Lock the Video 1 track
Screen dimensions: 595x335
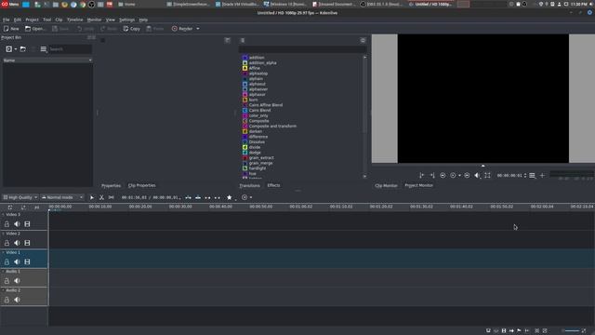pos(7,262)
